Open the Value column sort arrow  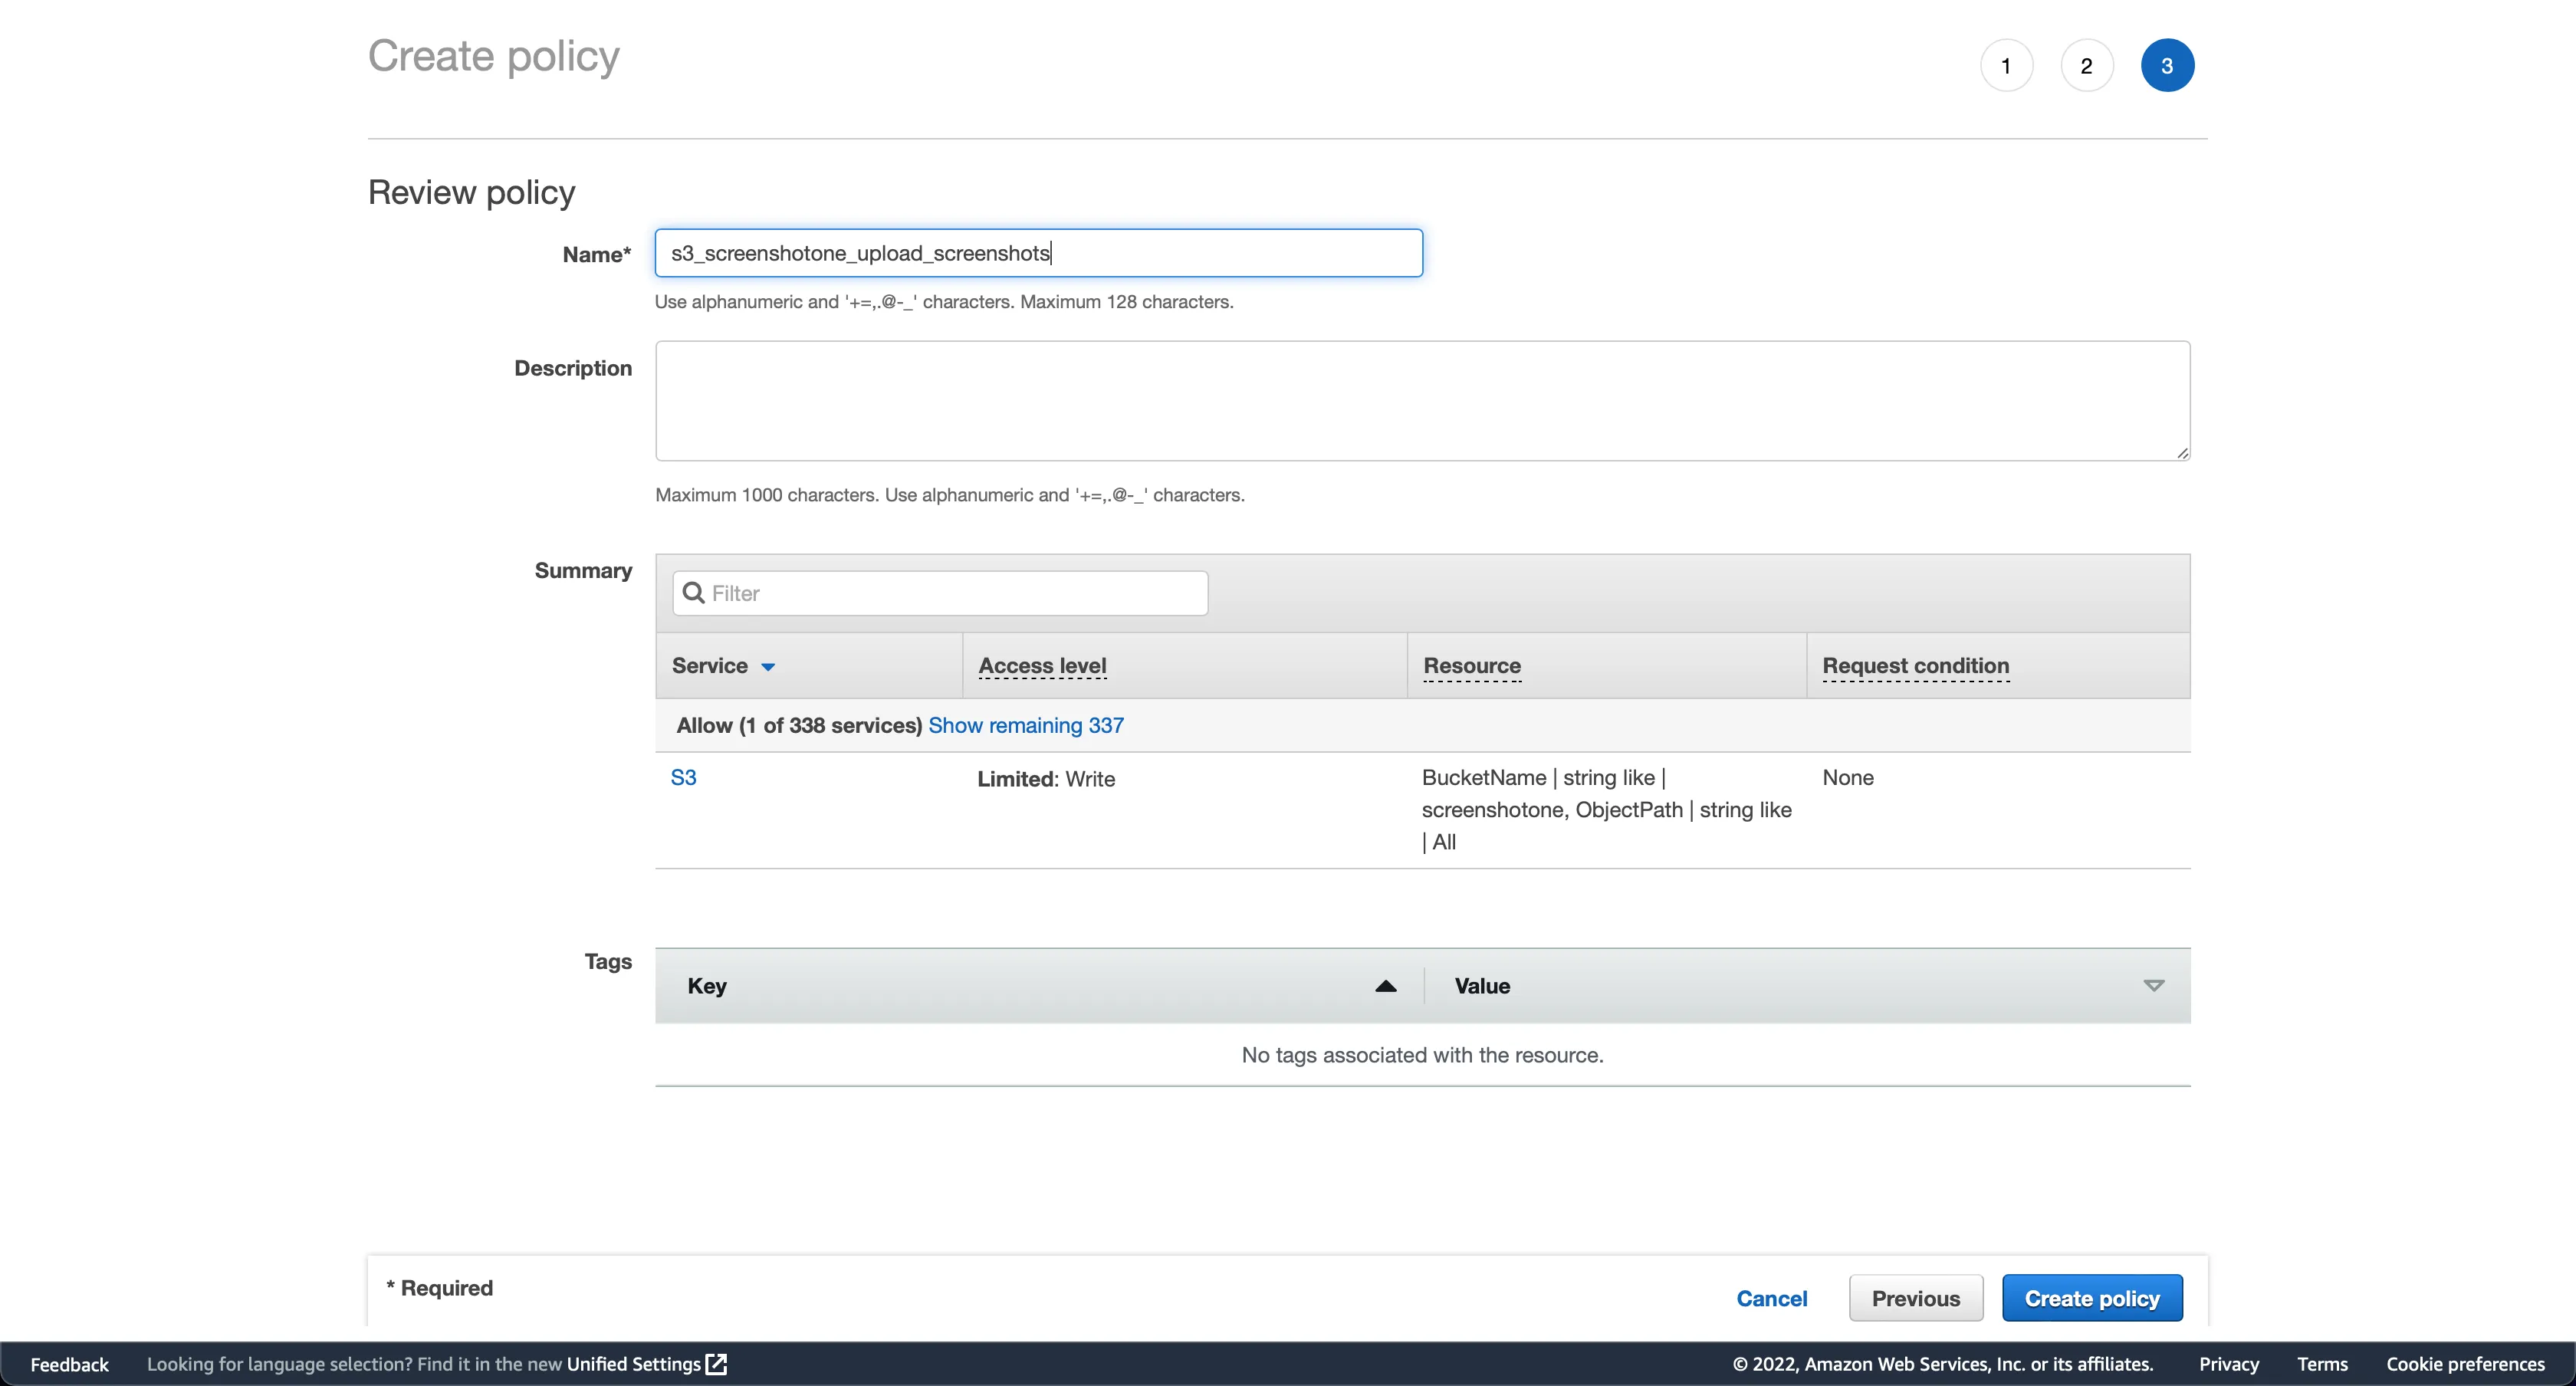click(x=2154, y=986)
